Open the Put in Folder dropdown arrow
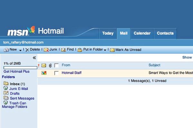Viewport: 193px width, 128px height. click(105, 50)
